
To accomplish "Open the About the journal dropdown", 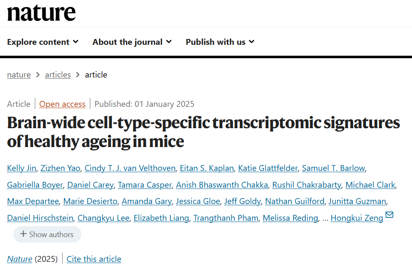I will pyautogui.click(x=132, y=42).
